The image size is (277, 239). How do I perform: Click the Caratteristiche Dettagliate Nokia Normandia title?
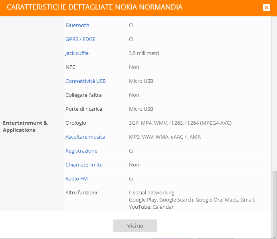[95, 7]
